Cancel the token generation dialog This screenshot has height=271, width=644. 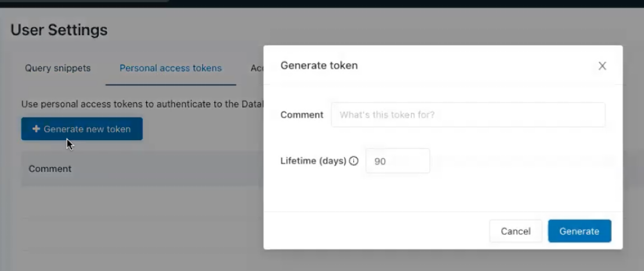pyautogui.click(x=516, y=231)
